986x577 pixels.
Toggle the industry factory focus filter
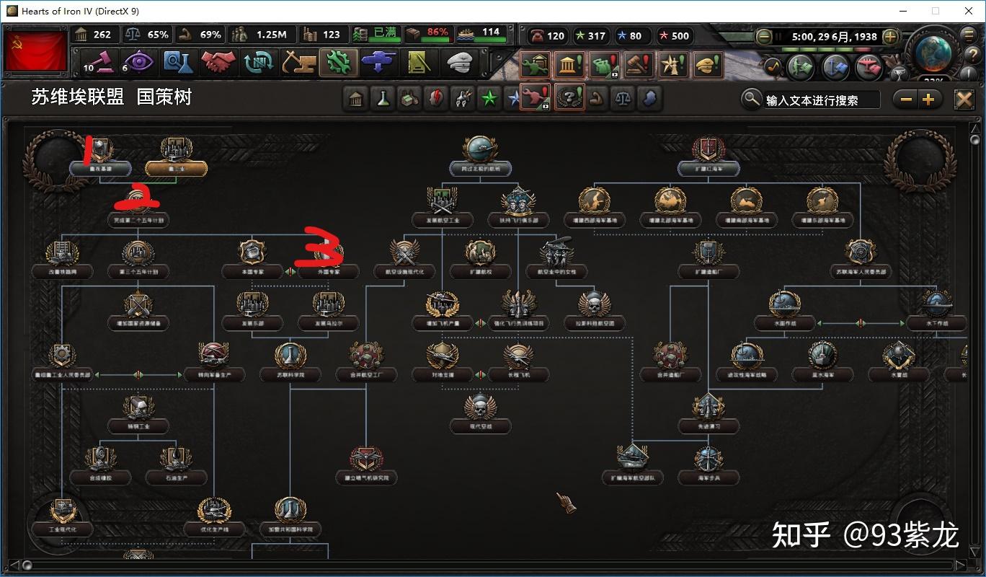[409, 98]
